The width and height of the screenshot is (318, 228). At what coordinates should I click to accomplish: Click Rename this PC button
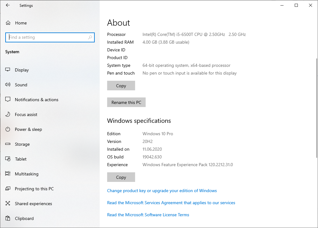pos(126,102)
